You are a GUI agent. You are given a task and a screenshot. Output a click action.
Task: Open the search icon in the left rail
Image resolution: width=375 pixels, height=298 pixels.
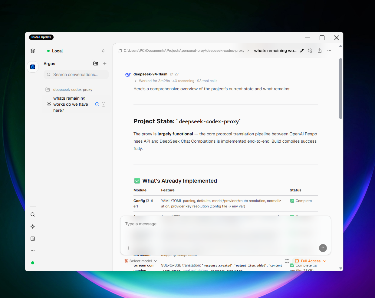click(33, 214)
